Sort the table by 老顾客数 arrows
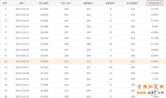Viewport: 166px width, 98px height. coord(115,3)
